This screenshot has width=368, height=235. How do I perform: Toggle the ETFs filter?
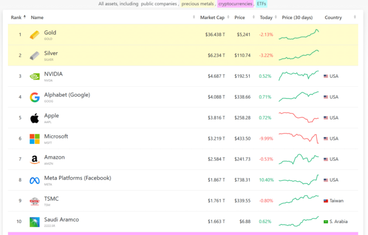pos(262,4)
